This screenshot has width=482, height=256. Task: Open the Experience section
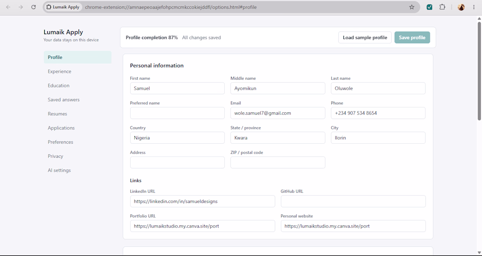pyautogui.click(x=78, y=71)
